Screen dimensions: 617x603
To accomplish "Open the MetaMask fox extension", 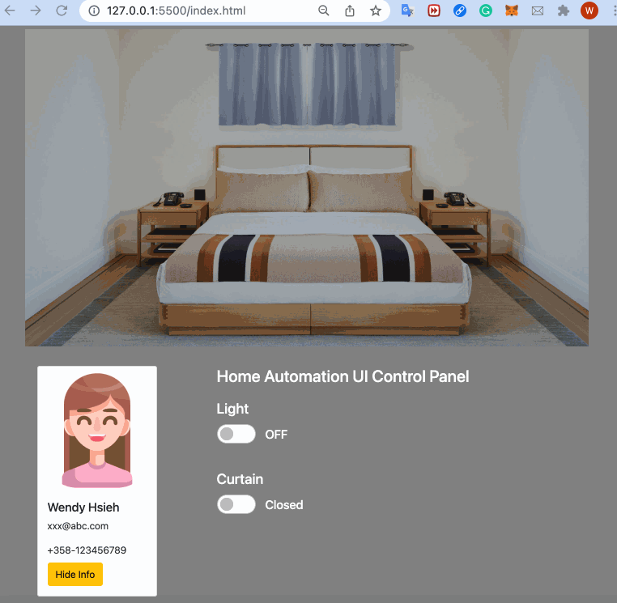I will [x=512, y=11].
